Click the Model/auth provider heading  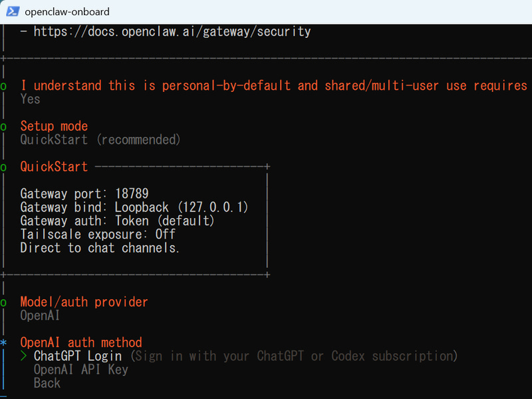point(84,302)
